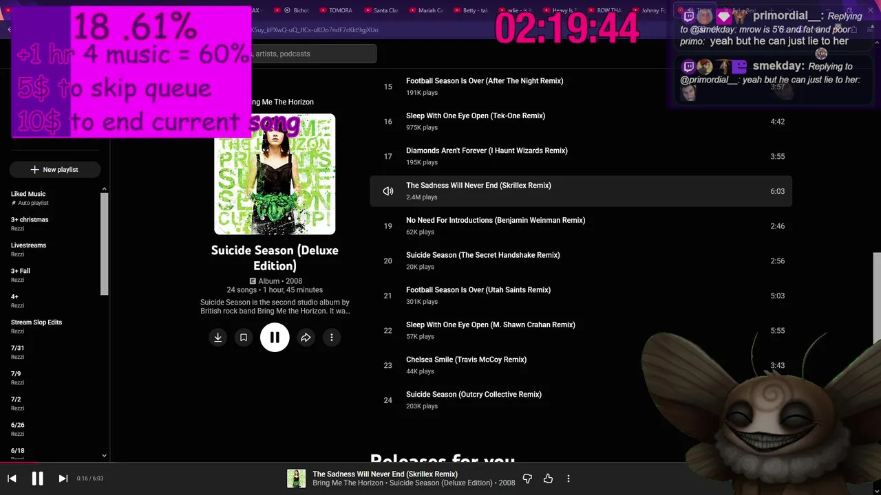Click the sidebar scroll-down arrow
This screenshot has width=881, height=495.
click(105, 455)
